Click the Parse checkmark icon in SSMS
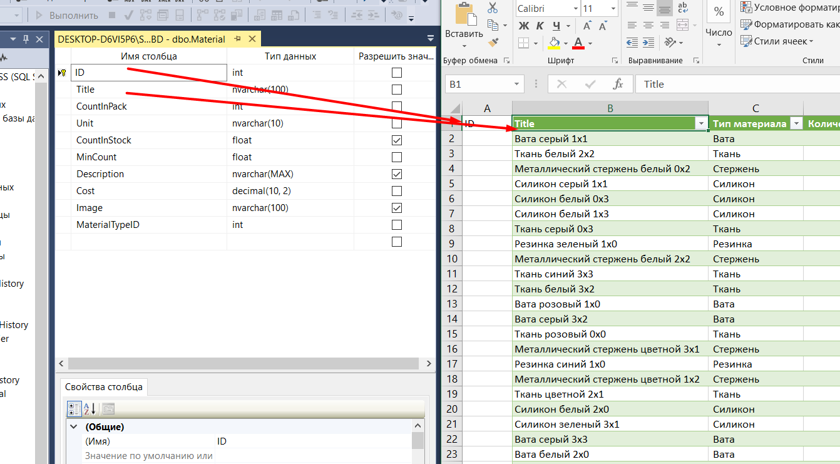Viewport: 840px width, 464px height. pyautogui.click(x=128, y=15)
